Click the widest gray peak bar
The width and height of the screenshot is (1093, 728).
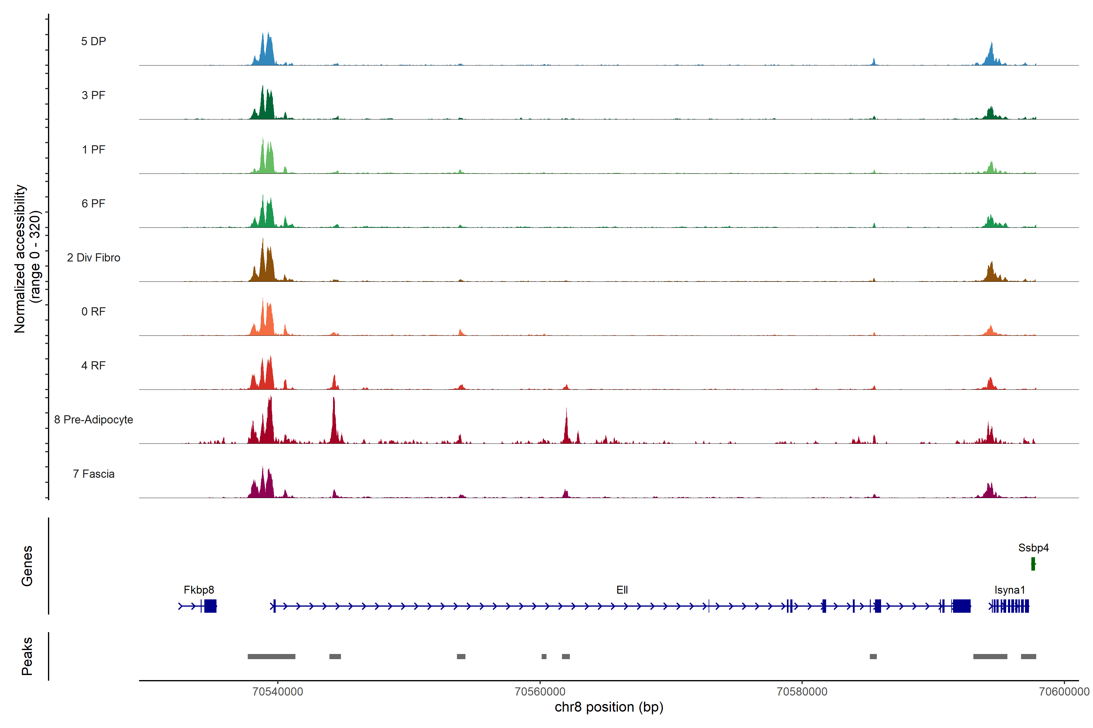point(271,656)
